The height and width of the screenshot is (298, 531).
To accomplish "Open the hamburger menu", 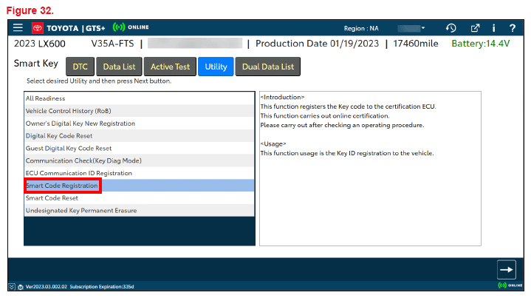I will click(x=18, y=28).
